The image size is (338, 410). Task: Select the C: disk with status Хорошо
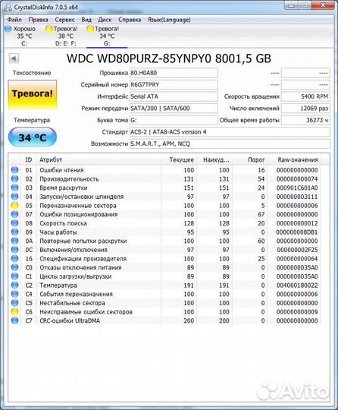click(x=20, y=36)
